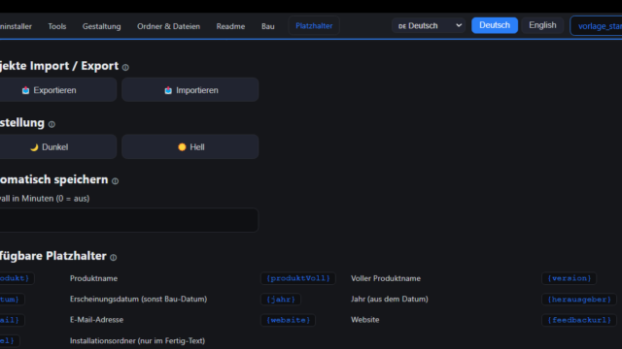Click the sun icon on Hell
The width and height of the screenshot is (622, 349).
tap(182, 147)
